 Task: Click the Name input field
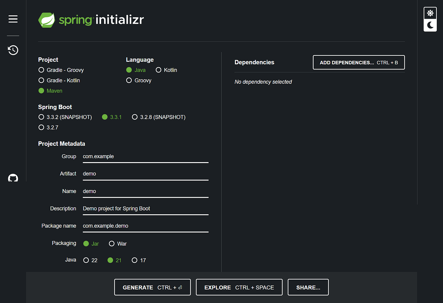(x=145, y=191)
